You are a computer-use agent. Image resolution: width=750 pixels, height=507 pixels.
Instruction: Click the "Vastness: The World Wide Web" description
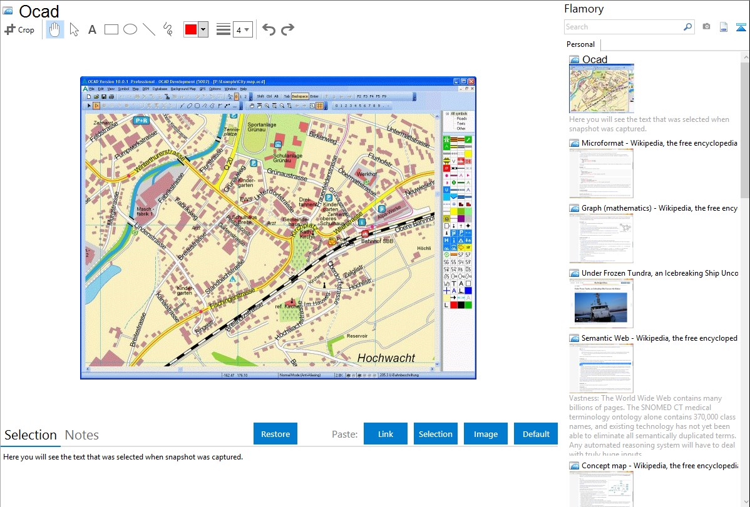[652, 426]
